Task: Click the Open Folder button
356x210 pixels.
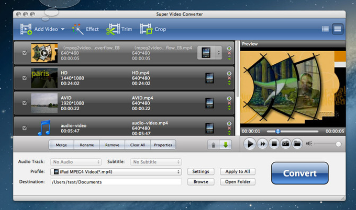Action: click(238, 182)
